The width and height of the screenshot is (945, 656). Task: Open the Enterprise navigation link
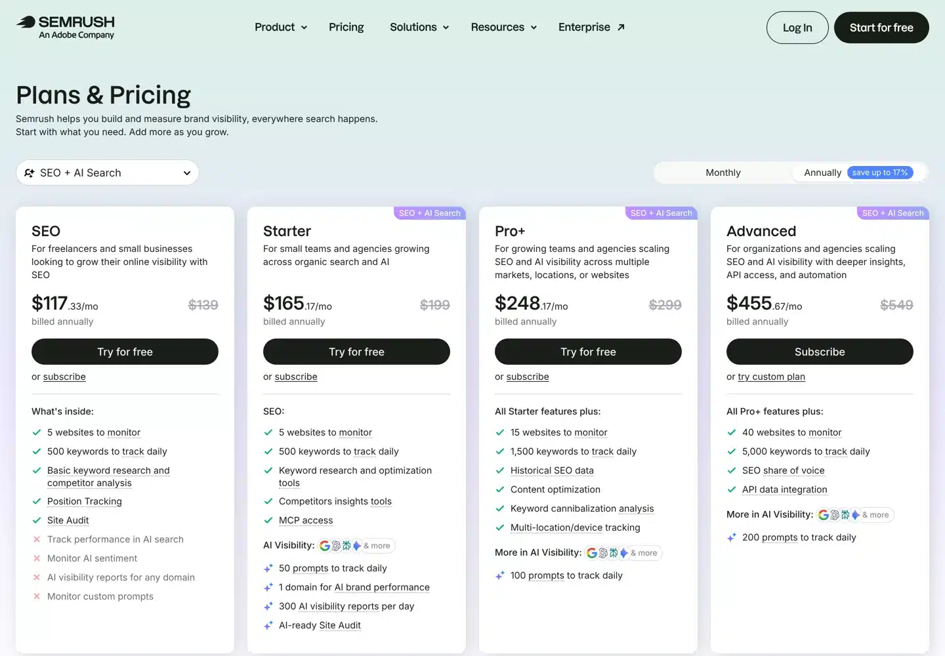coord(591,27)
